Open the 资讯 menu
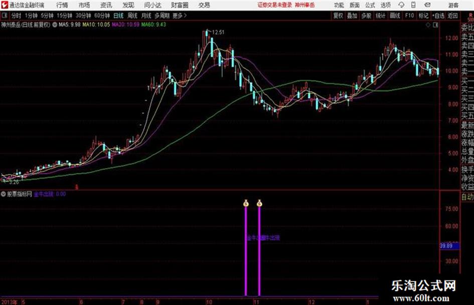474x305 pixels. coord(106,5)
